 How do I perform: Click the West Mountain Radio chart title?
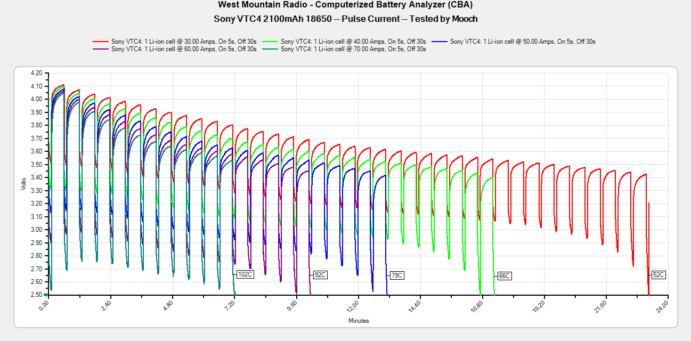click(x=345, y=5)
